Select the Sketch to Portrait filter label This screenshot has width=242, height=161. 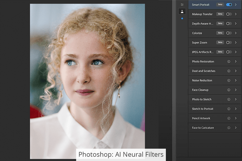[x=202, y=109]
